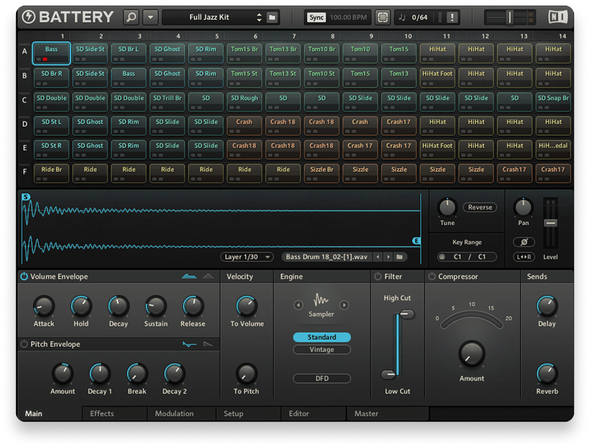Click the Level fader handle
Screen dimensions: 590x448
click(550, 223)
